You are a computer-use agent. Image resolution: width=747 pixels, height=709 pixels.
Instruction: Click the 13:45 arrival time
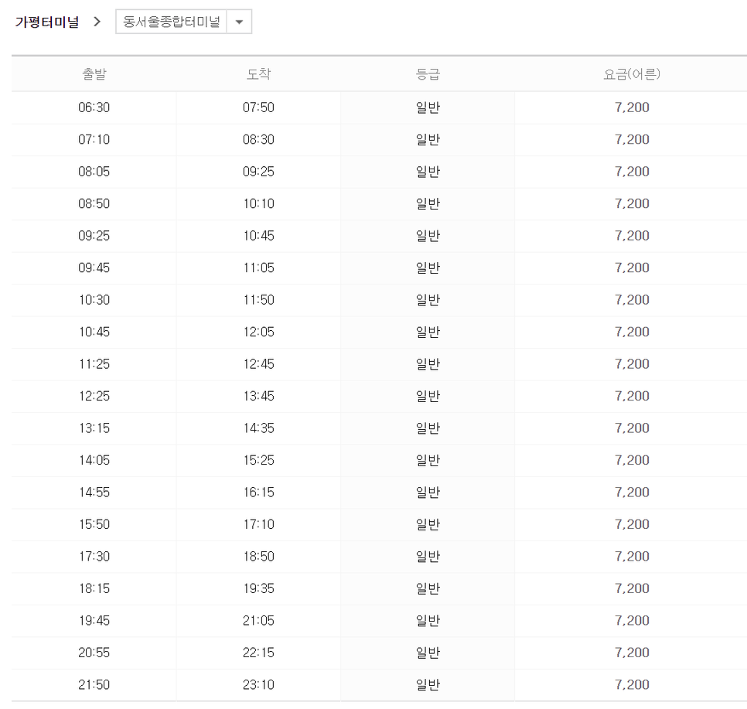tap(259, 396)
